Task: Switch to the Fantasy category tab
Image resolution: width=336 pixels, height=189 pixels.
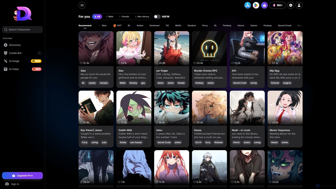Action: coord(267,25)
